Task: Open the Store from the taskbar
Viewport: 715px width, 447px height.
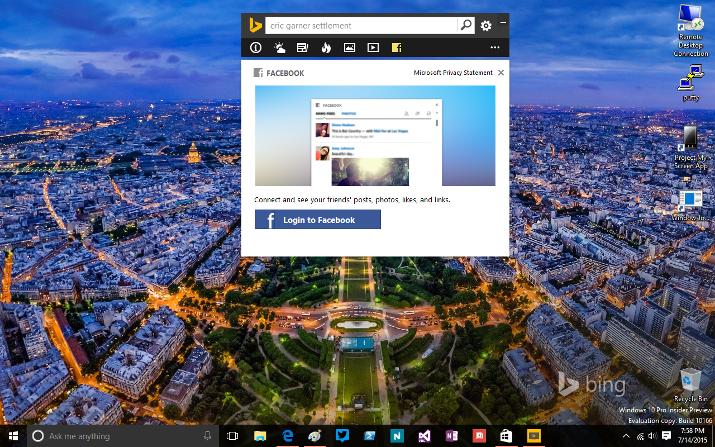Action: pyautogui.click(x=506, y=436)
